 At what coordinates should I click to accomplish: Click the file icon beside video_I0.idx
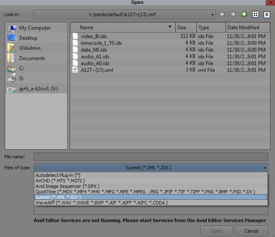click(75, 36)
